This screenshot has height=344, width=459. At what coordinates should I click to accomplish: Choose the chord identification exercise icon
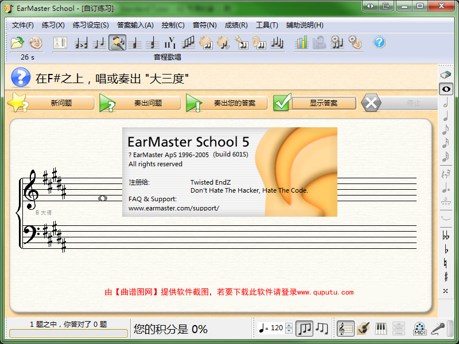click(x=135, y=43)
